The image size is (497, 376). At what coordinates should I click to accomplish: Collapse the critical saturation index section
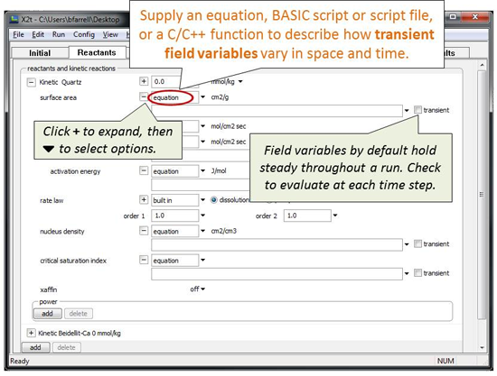pos(144,260)
